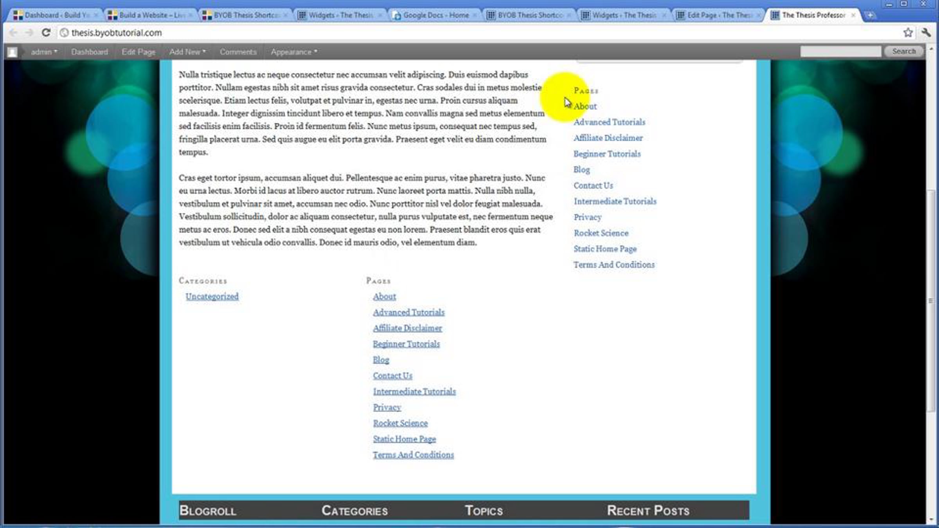Open Rocket Science link in sidebar
This screenshot has width=939, height=528.
click(601, 233)
